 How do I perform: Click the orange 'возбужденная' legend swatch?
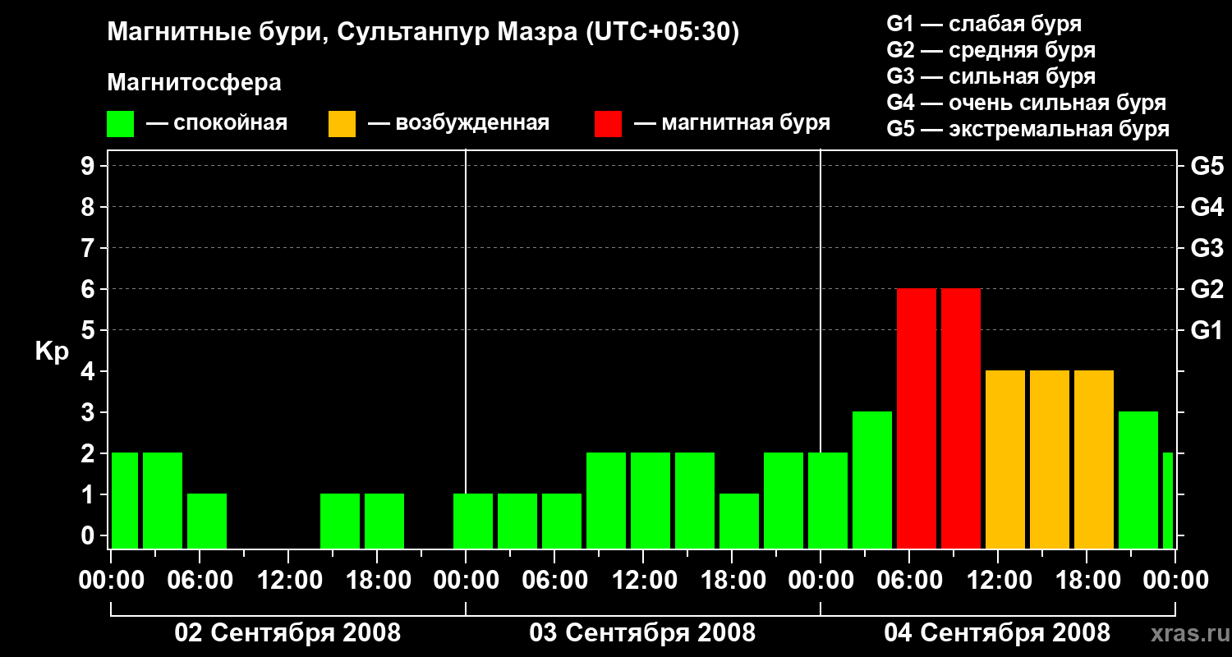coord(342,124)
